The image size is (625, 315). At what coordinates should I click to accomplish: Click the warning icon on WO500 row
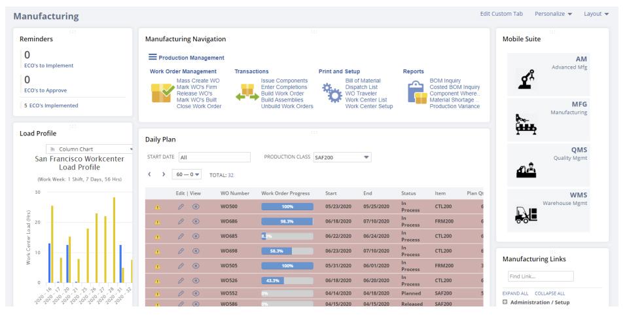click(158, 208)
